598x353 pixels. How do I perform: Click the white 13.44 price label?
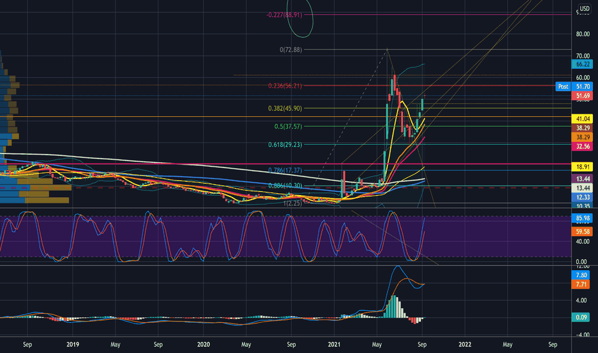click(x=583, y=188)
